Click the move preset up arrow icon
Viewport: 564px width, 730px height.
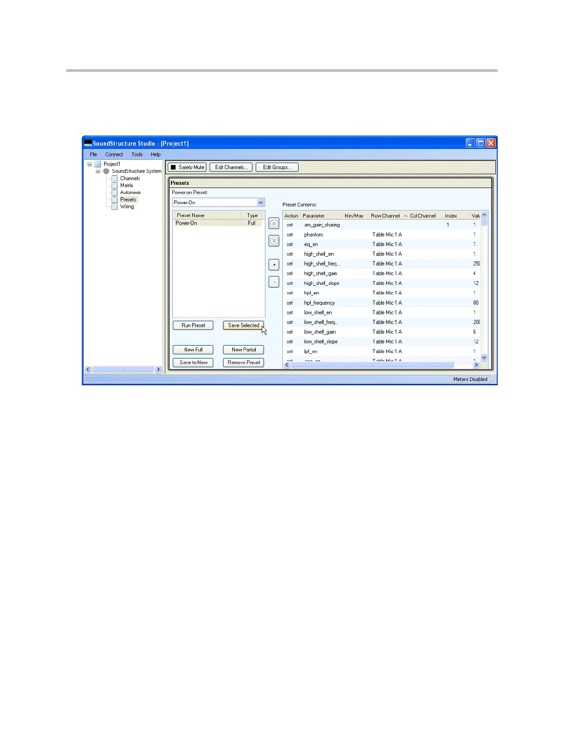[x=274, y=224]
